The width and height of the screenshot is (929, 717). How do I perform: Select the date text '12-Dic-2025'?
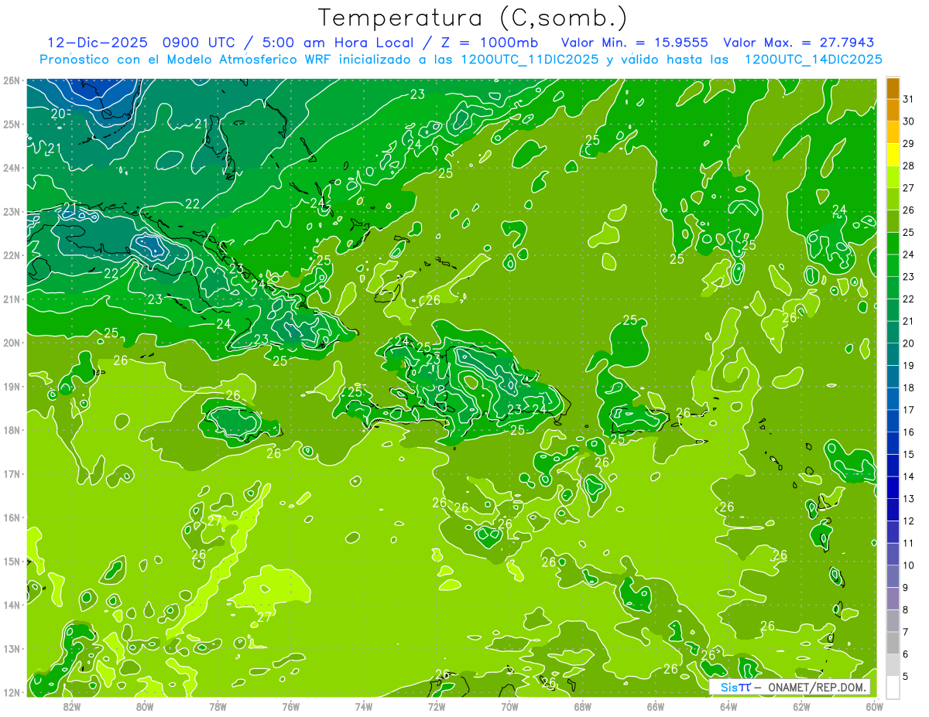click(x=97, y=43)
